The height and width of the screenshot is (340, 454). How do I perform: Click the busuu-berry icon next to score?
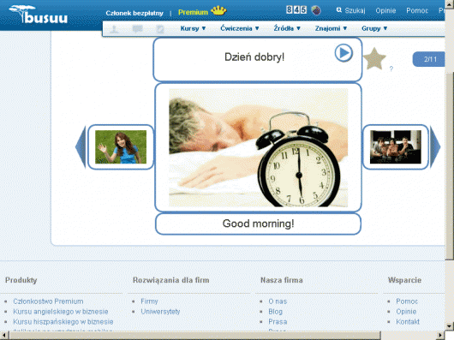pos(316,10)
